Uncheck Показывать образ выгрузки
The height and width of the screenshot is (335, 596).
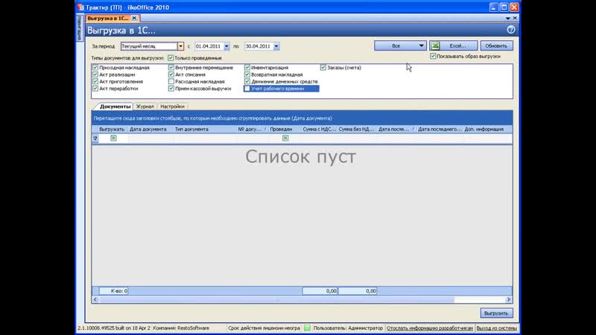pyautogui.click(x=433, y=56)
